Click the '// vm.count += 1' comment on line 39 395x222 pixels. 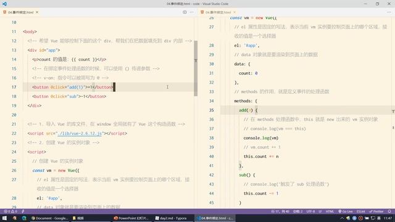coord(262,147)
